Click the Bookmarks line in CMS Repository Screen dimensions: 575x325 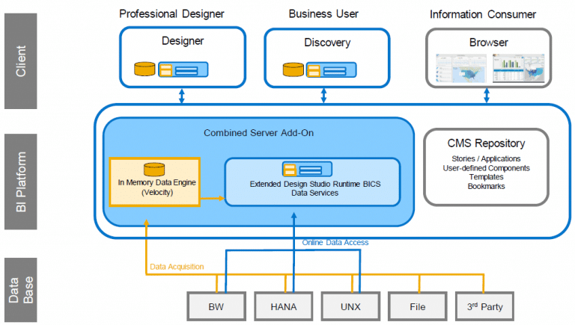[486, 186]
